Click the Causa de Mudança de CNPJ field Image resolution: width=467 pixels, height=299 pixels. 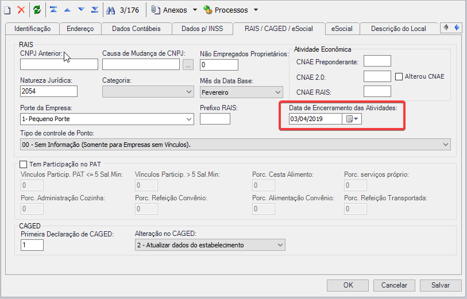click(141, 64)
